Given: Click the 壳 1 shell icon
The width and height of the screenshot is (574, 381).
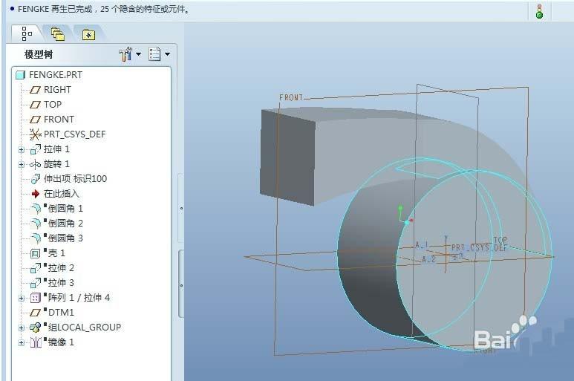Looking at the screenshot, I should (x=35, y=253).
